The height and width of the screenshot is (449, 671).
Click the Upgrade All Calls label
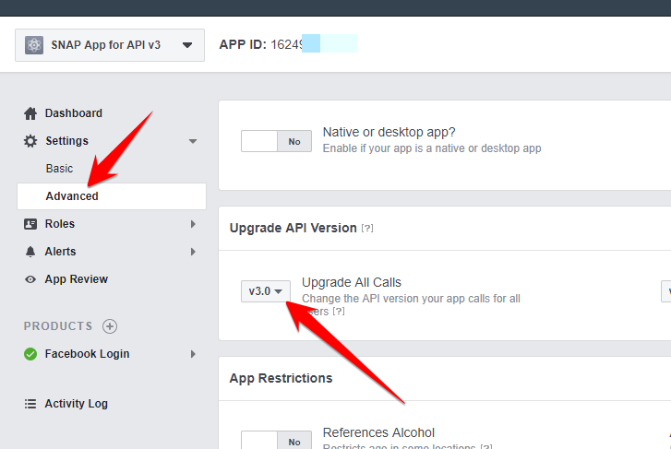click(352, 283)
